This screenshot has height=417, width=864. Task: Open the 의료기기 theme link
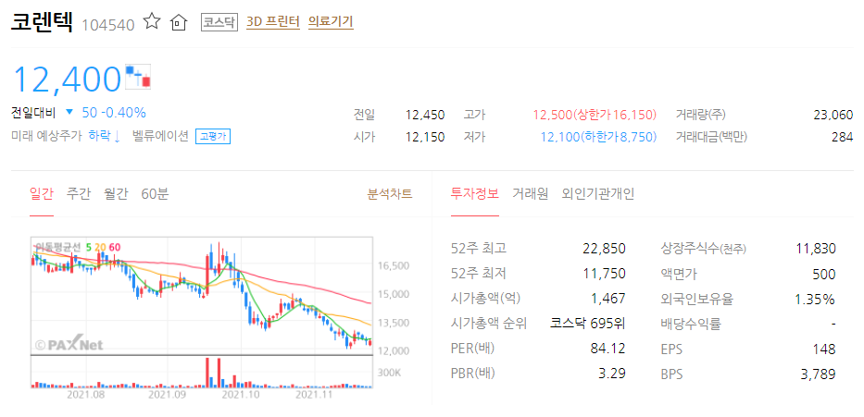331,22
